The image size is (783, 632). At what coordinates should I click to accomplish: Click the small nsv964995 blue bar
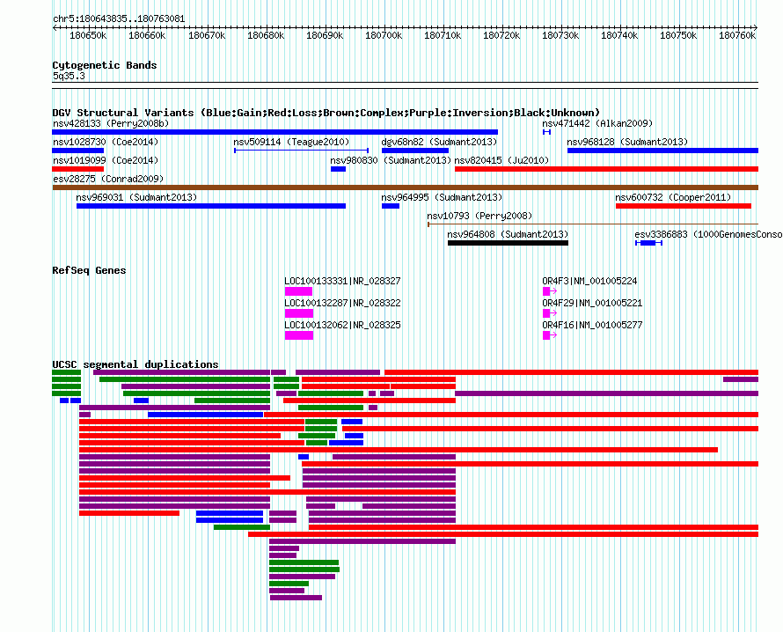point(391,206)
